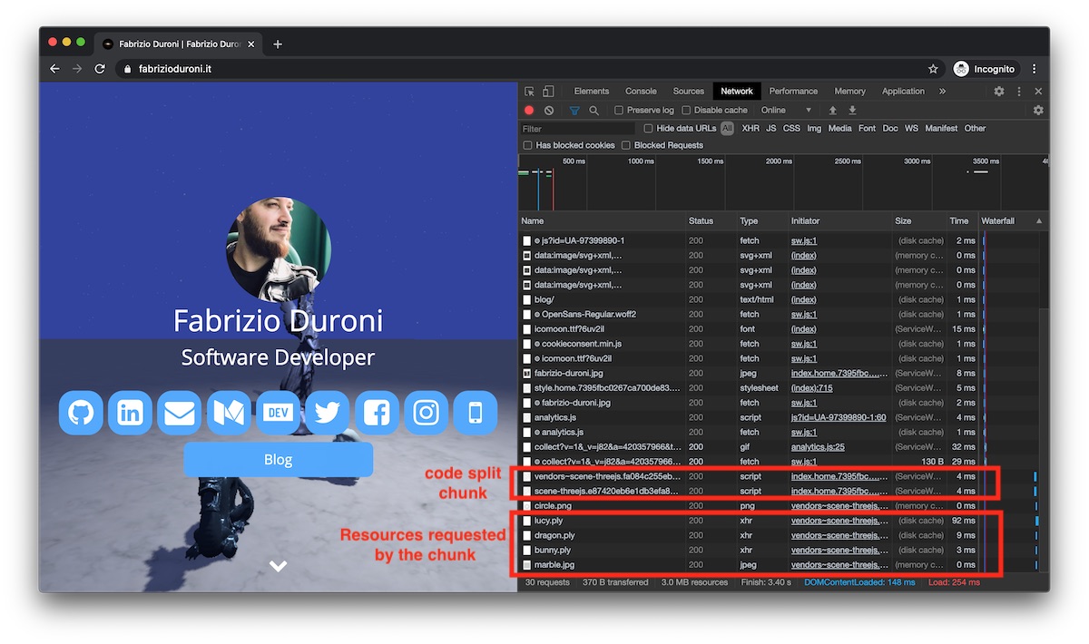The height and width of the screenshot is (644, 1089).
Task: Switch to the Console tab
Action: 641,92
